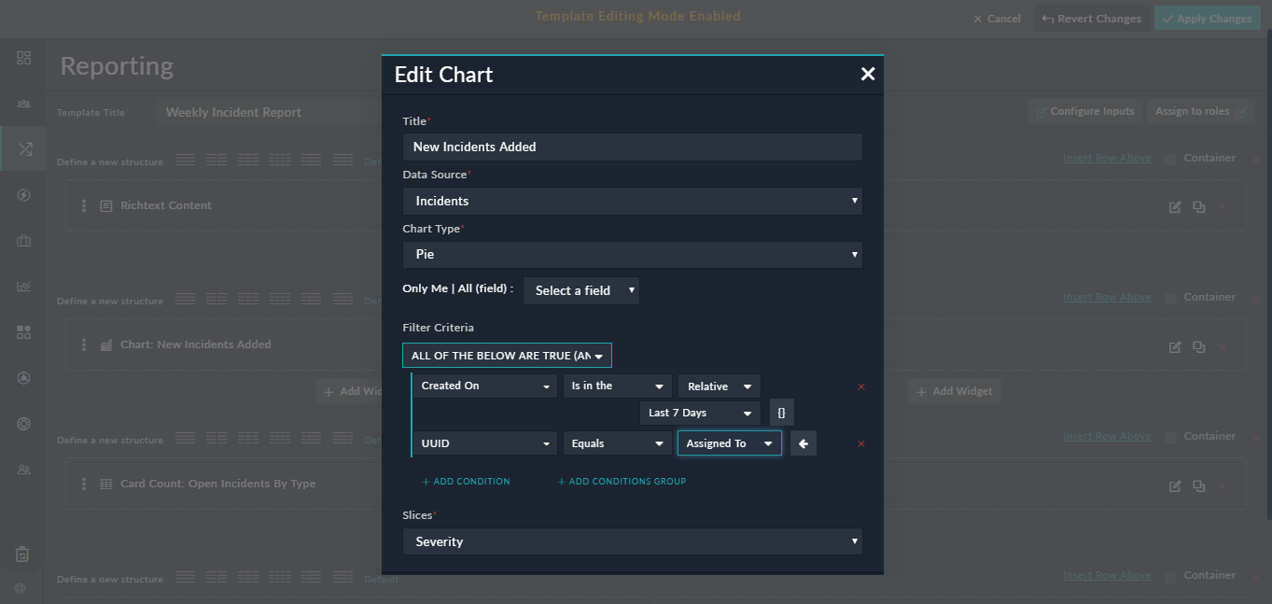Open the lightning bolt section in left sidebar
The width and height of the screenshot is (1272, 604).
(23, 194)
